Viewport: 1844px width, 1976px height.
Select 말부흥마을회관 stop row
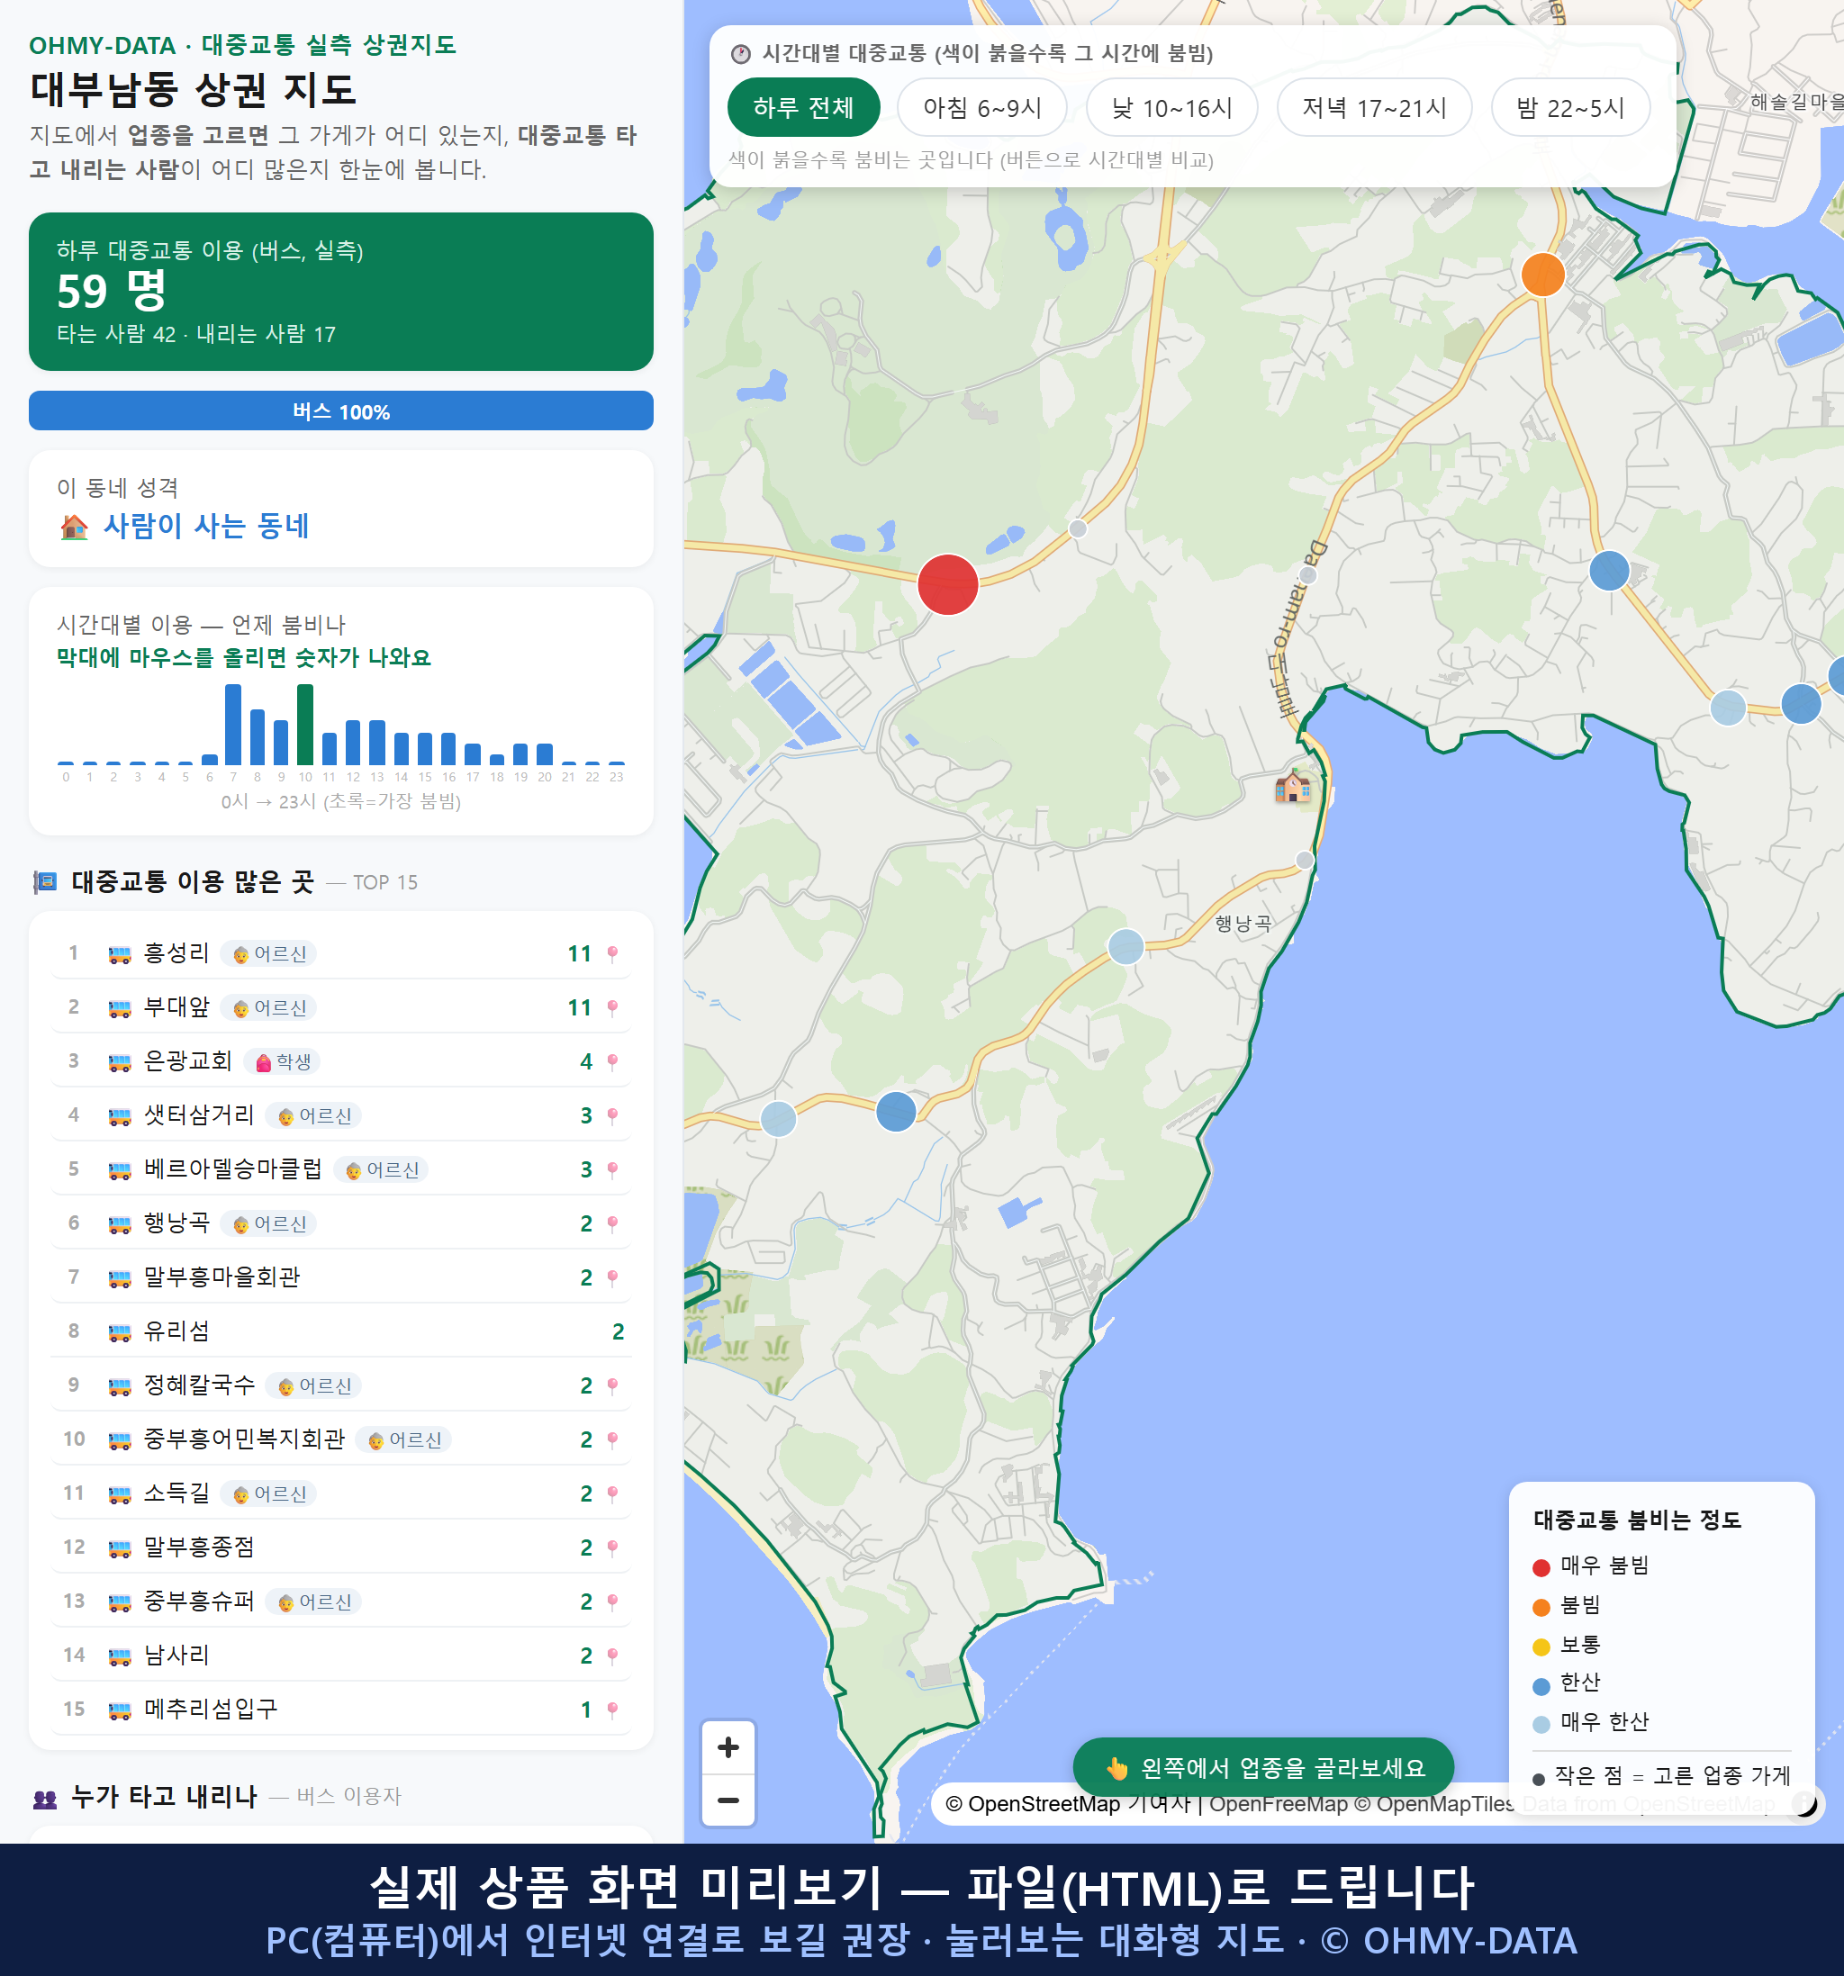(341, 1277)
